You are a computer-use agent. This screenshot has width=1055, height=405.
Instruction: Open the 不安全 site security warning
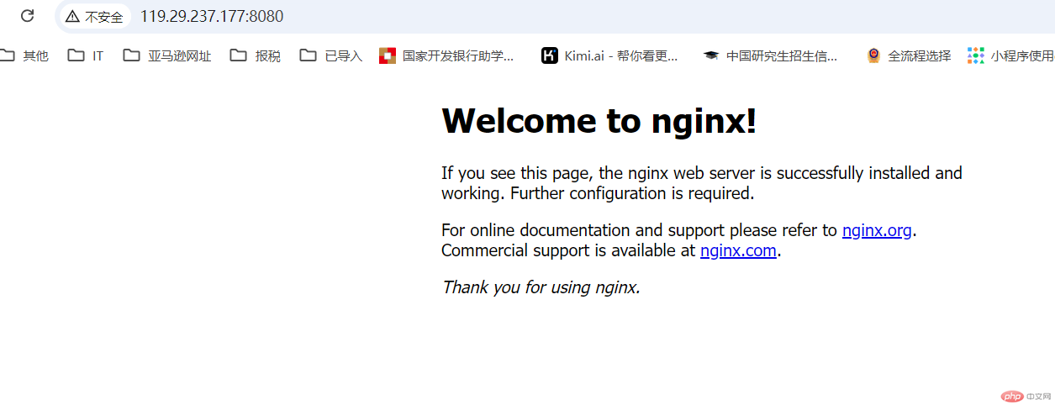(x=94, y=17)
